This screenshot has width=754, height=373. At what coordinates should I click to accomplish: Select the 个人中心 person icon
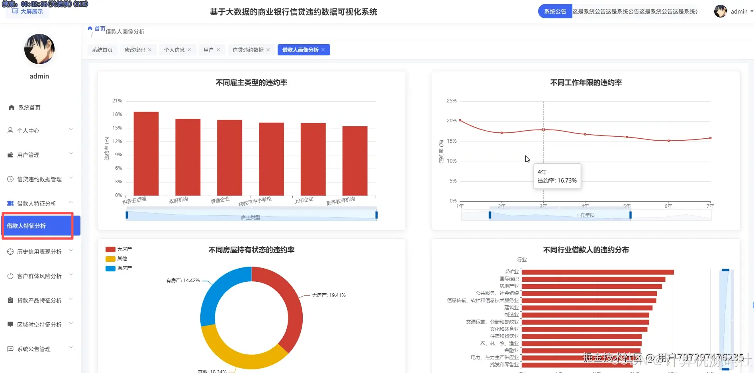click(10, 130)
